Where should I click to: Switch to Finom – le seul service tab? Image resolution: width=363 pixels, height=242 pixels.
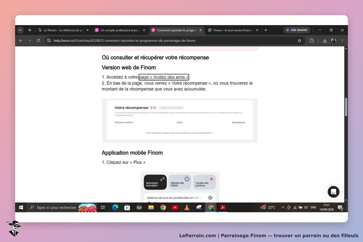coord(233,30)
